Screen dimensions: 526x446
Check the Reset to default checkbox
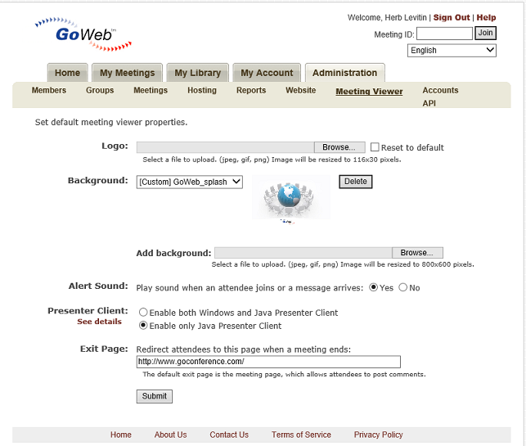click(375, 147)
